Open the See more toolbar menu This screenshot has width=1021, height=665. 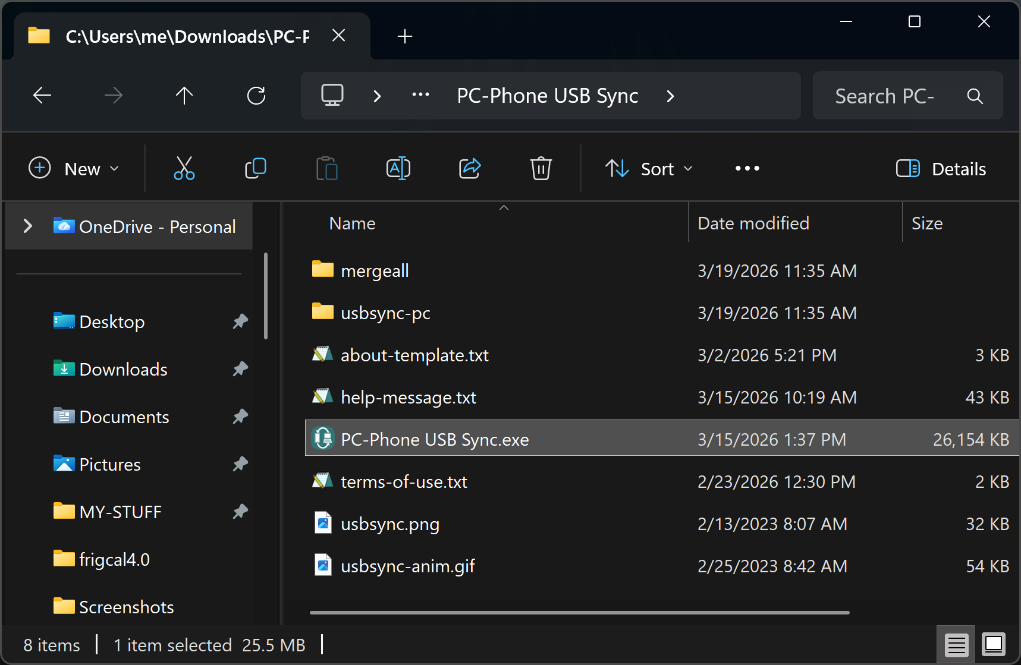tap(747, 169)
